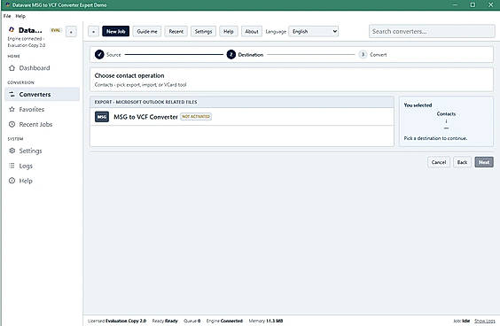The image size is (500, 326).
Task: Click the Search converters input field
Action: (432, 31)
